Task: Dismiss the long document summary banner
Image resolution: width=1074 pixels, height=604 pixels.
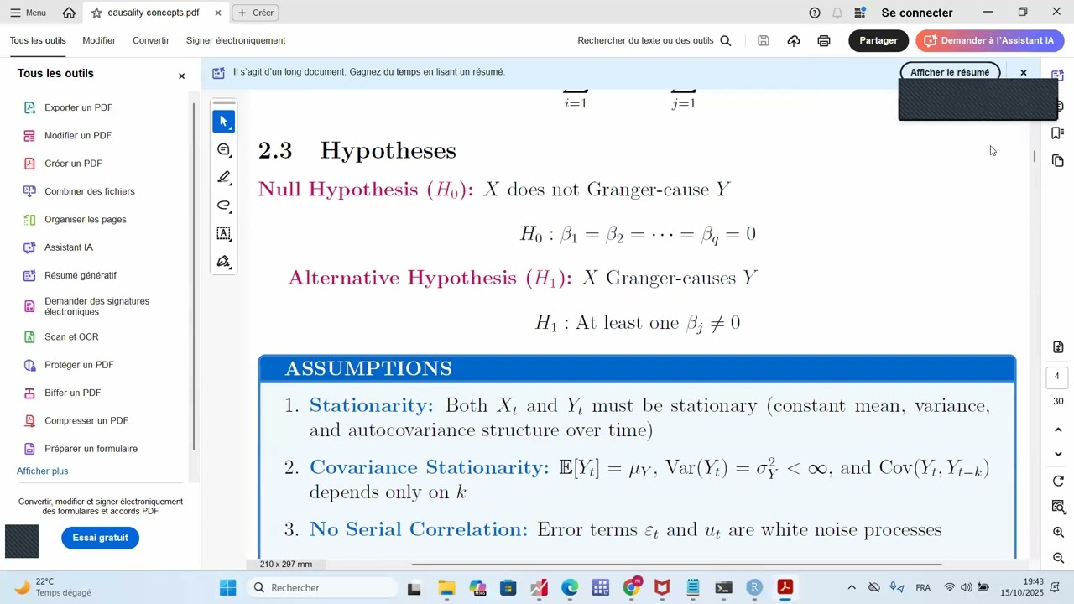Action: pos(1024,73)
